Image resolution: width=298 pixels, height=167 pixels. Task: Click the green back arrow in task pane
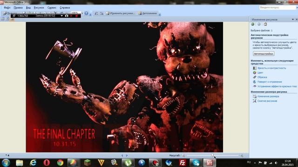pos(252,24)
